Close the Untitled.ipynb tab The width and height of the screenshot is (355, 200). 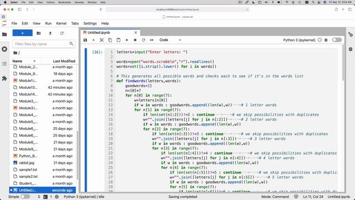[135, 33]
